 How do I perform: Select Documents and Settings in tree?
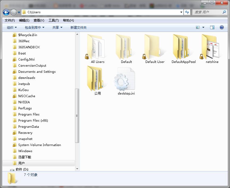tap(37, 71)
